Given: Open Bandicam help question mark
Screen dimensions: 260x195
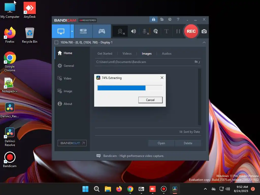Looking at the screenshot, I should click(x=178, y=19).
